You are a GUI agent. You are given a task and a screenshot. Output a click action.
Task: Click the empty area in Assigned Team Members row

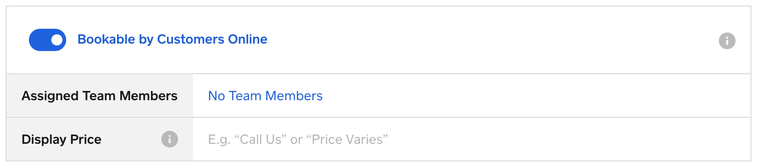[x=536, y=96]
